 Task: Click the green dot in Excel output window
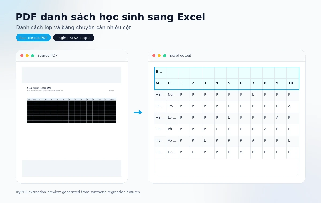[165, 56]
